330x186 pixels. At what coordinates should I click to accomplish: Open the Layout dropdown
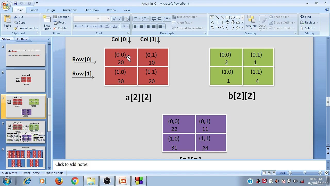pyautogui.click(x=62, y=17)
